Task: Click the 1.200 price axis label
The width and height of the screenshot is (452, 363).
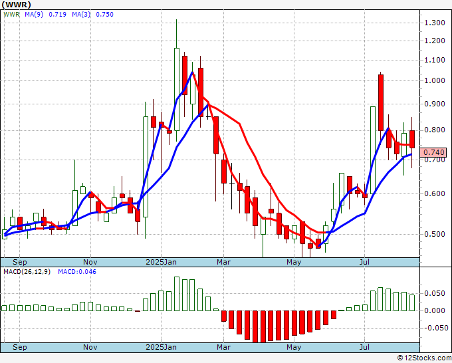Action: pos(435,41)
